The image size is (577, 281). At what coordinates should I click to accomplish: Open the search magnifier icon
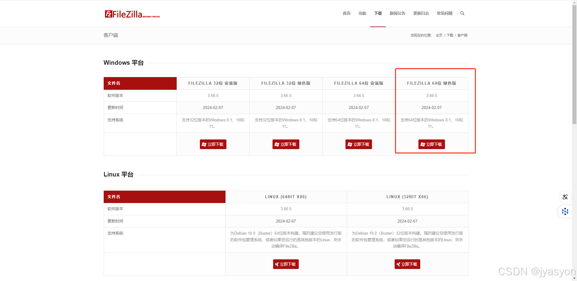462,13
